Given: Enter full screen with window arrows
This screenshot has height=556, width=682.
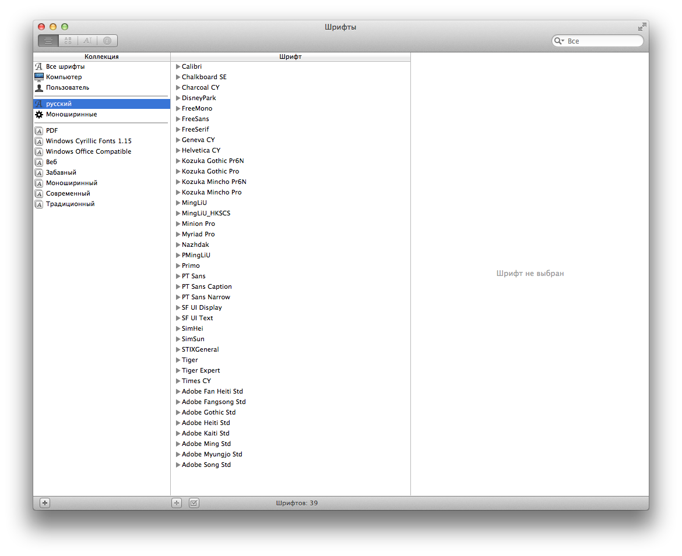Looking at the screenshot, I should point(642,27).
